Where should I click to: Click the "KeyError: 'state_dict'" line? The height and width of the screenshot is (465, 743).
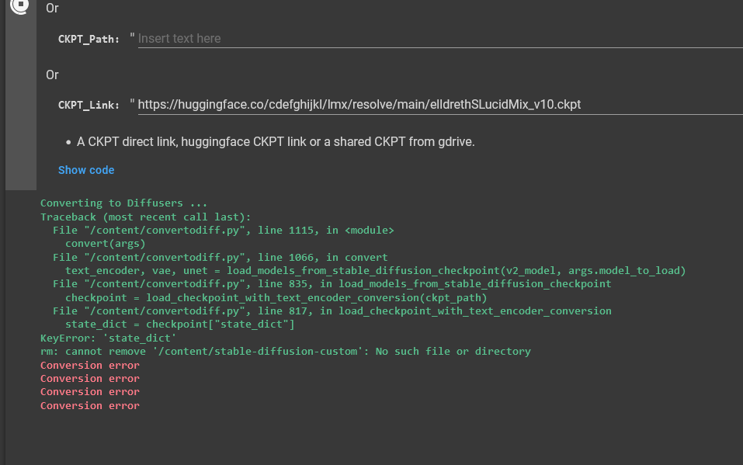pyautogui.click(x=108, y=338)
